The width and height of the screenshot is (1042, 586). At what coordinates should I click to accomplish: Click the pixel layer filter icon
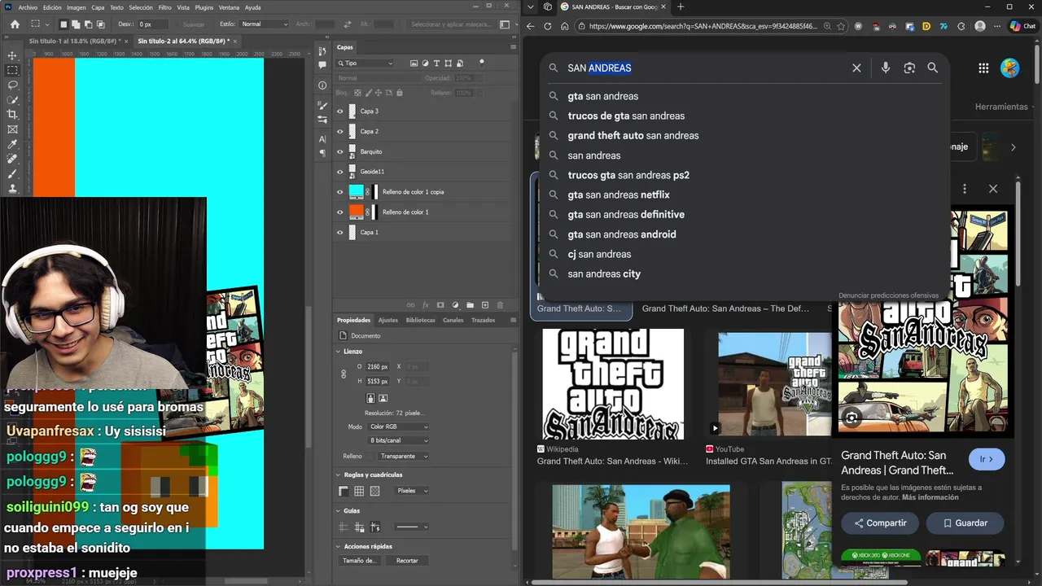pyautogui.click(x=414, y=63)
